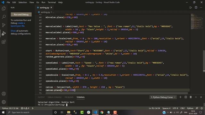Show hidden system tray icons
The image size is (205, 115).
tap(168, 112)
